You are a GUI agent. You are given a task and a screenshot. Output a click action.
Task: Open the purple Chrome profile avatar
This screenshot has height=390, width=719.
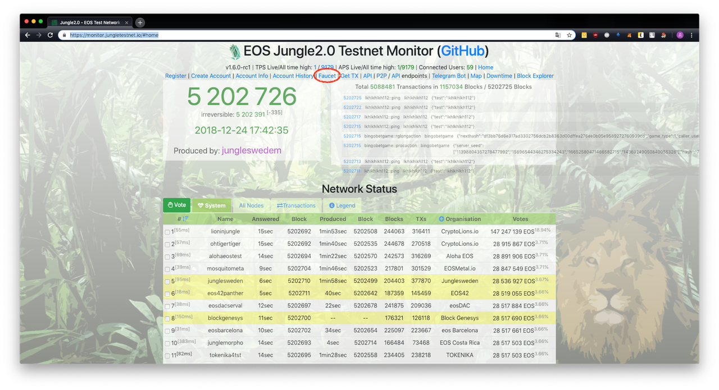coord(680,35)
